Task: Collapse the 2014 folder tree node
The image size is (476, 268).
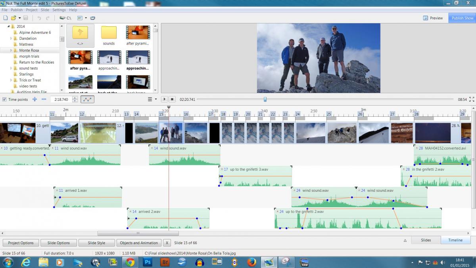Action: coord(8,27)
